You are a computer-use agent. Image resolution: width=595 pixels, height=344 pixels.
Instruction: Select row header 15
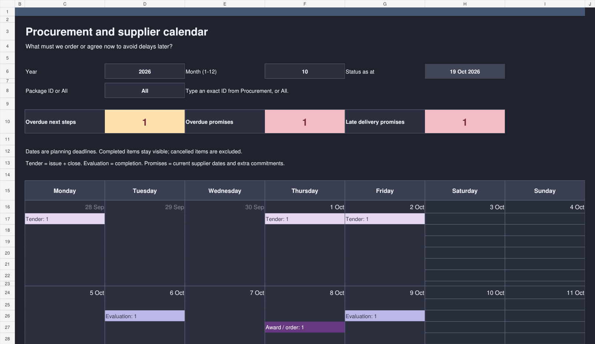[7, 191]
